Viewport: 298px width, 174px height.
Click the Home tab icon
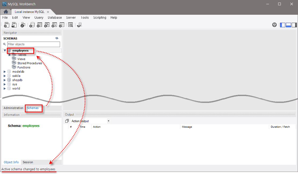click(6, 12)
